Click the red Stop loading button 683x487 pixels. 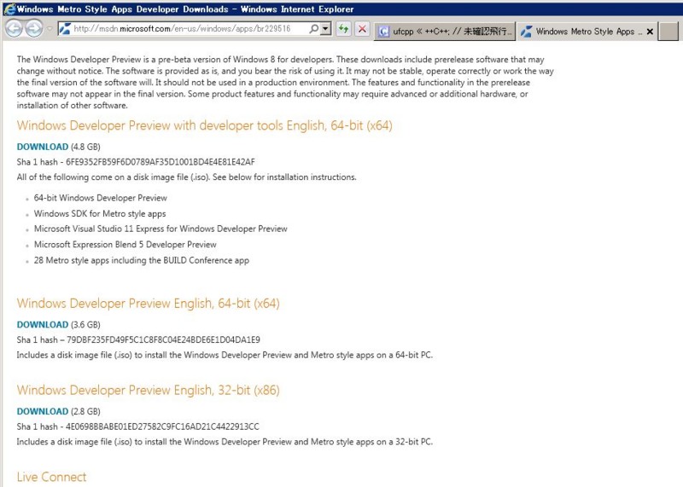[362, 29]
